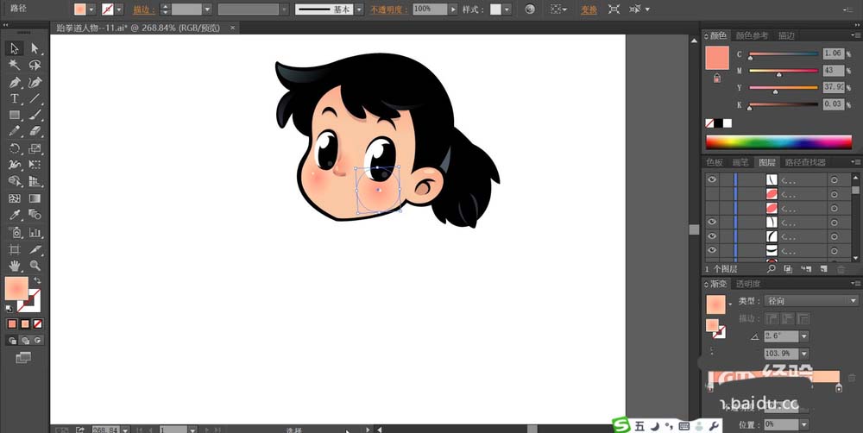The height and width of the screenshot is (433, 863).
Task: Open the 位置 0% dropdown arrow
Action: coord(804,424)
